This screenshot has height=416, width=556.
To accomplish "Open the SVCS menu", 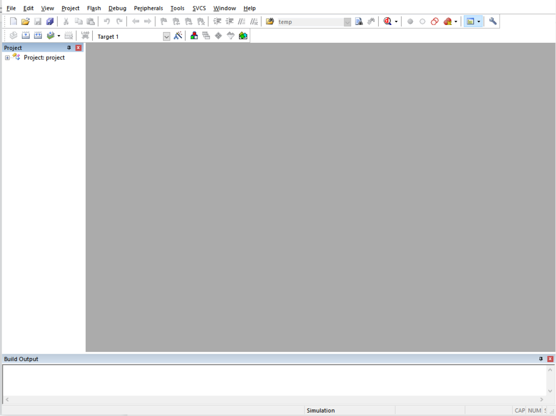I will (199, 8).
